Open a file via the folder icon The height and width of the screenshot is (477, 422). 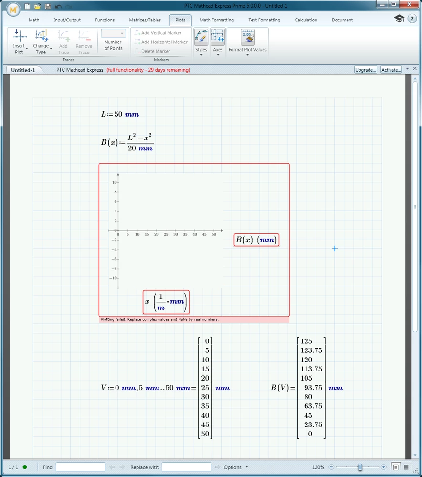point(37,6)
